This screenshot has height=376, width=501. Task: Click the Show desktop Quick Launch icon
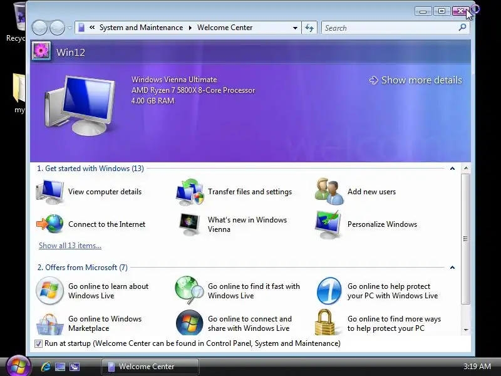60,367
